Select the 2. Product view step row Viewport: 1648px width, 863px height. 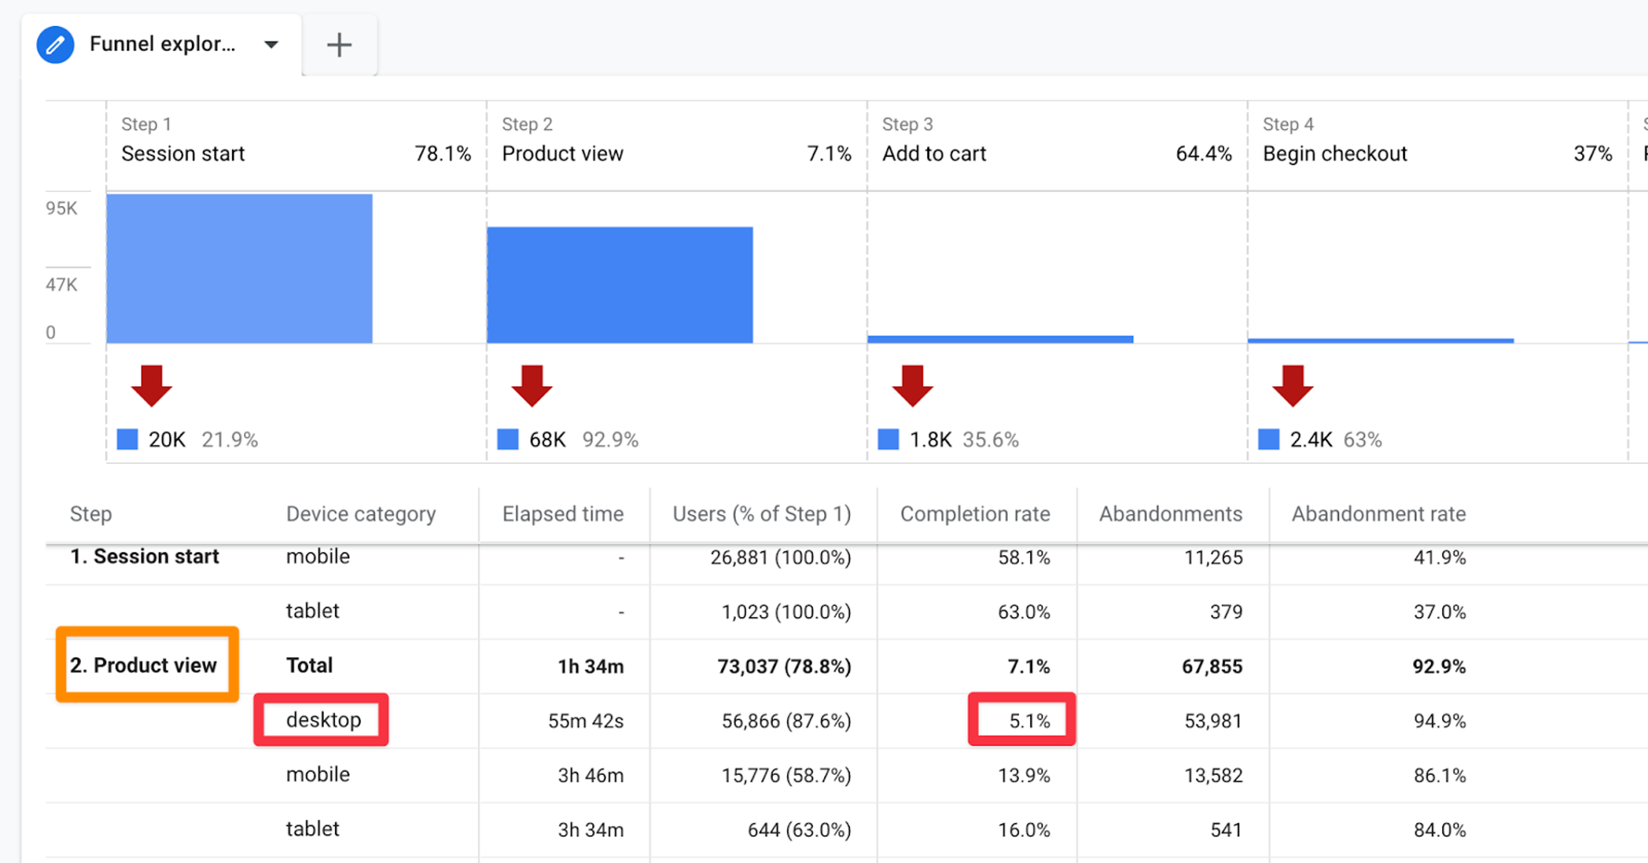[143, 665]
